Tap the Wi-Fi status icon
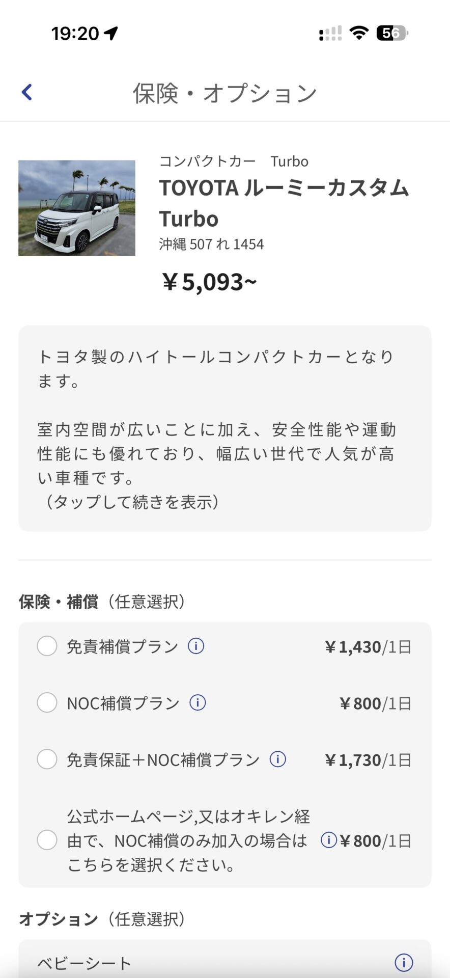The image size is (450, 978). (359, 34)
